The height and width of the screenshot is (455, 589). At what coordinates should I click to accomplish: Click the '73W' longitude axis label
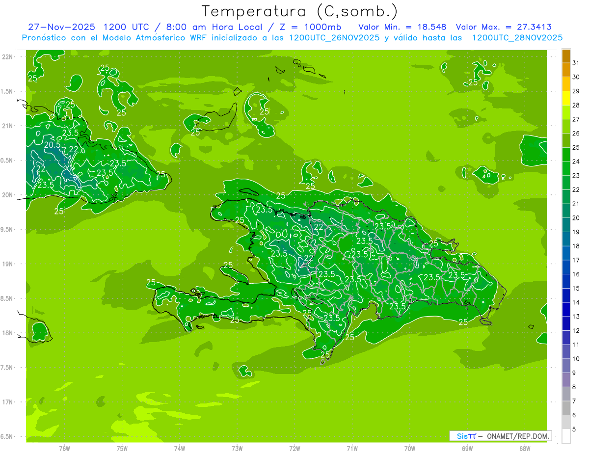[237, 448]
